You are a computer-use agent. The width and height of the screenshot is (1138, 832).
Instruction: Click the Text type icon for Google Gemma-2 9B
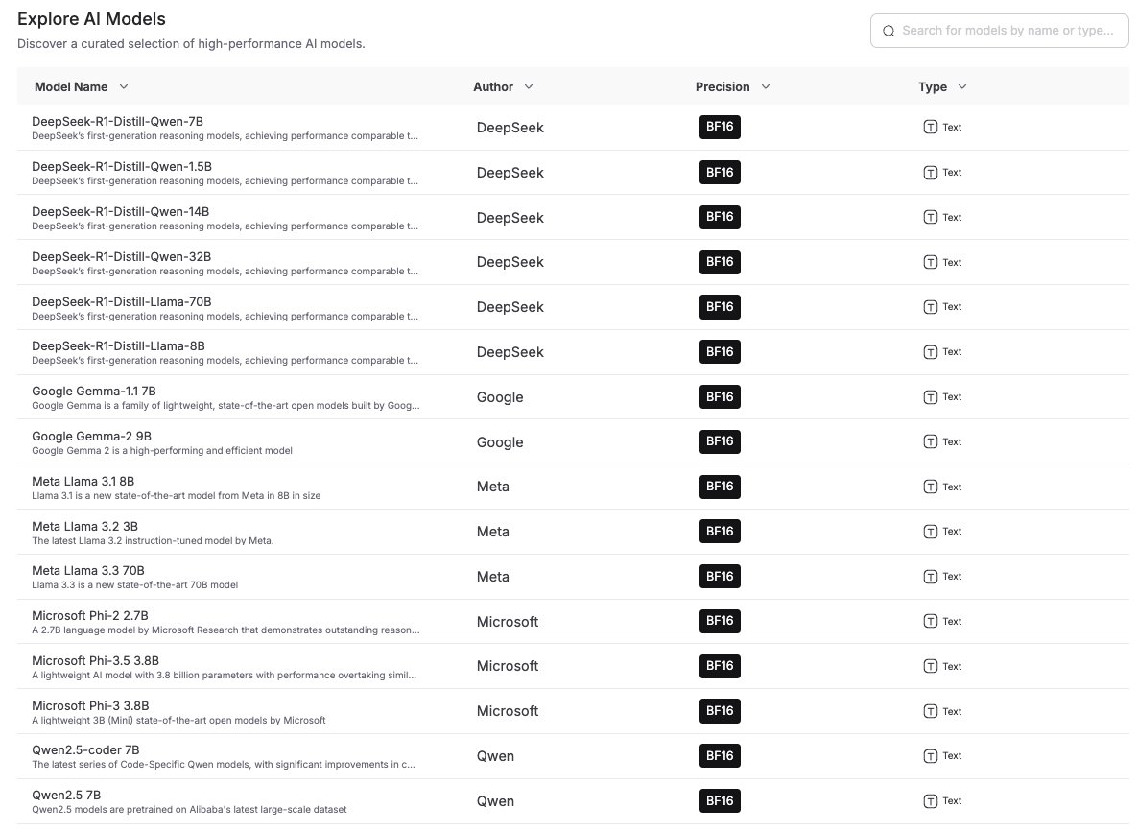[x=931, y=441]
